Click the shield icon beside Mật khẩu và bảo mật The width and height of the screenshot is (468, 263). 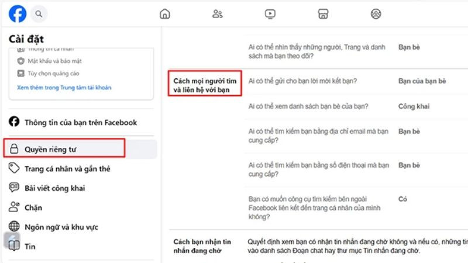(x=20, y=61)
